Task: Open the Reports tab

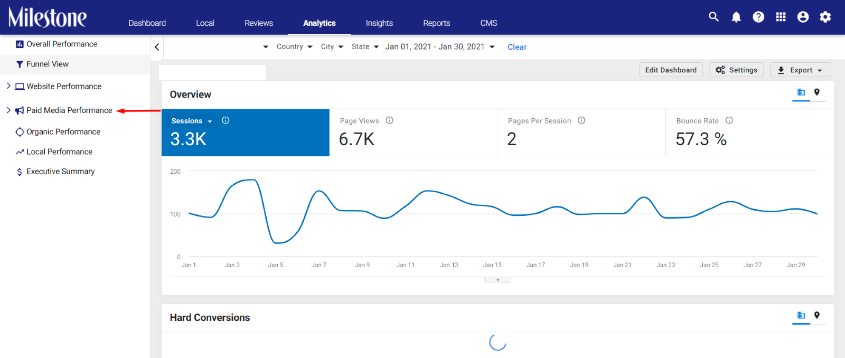Action: (436, 23)
